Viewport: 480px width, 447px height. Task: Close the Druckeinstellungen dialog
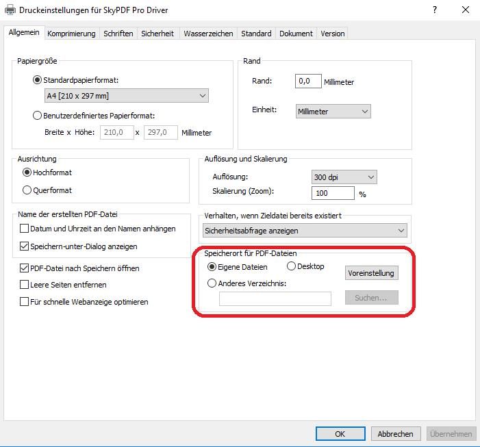coord(466,10)
